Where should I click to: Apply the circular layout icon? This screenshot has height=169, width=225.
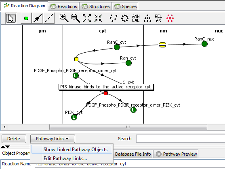(125, 18)
